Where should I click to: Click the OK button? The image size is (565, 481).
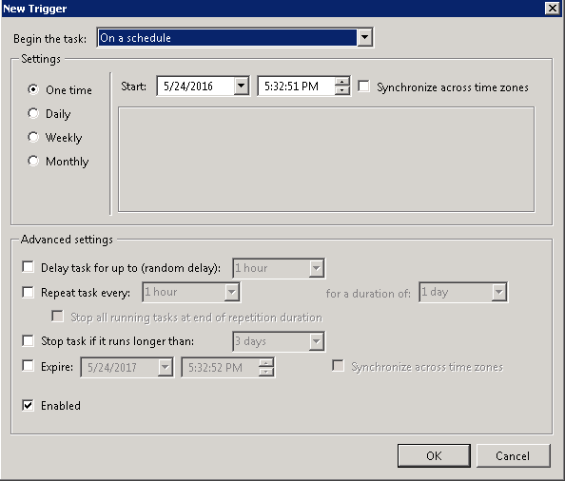click(434, 455)
